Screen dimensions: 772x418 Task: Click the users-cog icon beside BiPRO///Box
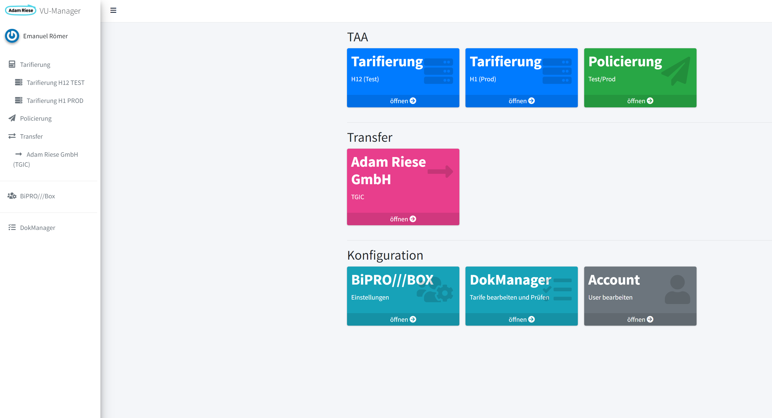point(12,196)
